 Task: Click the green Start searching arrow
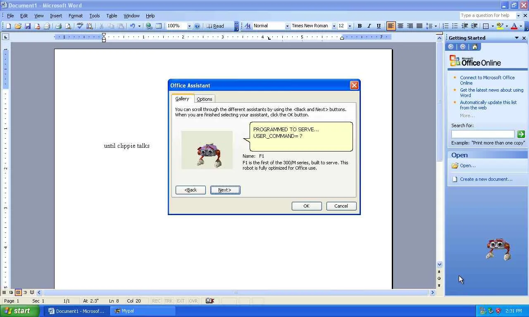[x=521, y=134]
